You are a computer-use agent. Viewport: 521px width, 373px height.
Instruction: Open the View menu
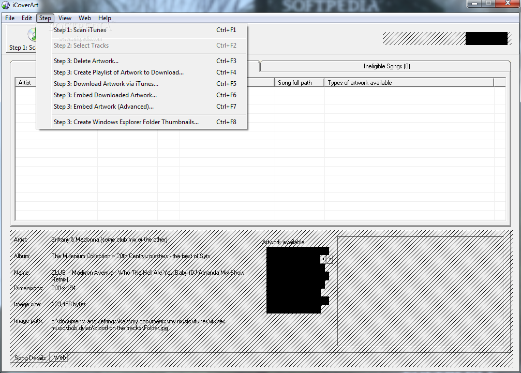(65, 18)
